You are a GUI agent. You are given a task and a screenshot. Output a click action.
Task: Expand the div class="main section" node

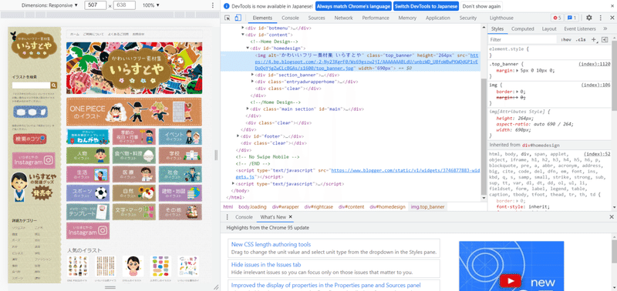coord(248,109)
